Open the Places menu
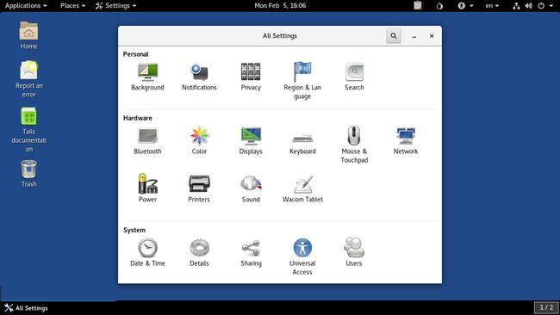Viewport: 560px width, 315px height. tap(72, 5)
